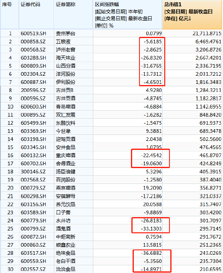Click change value 4.9280
Image resolution: width=223 pixels, height=273 pixels.
point(154,90)
